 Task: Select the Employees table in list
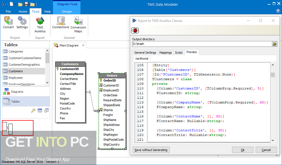(24, 78)
